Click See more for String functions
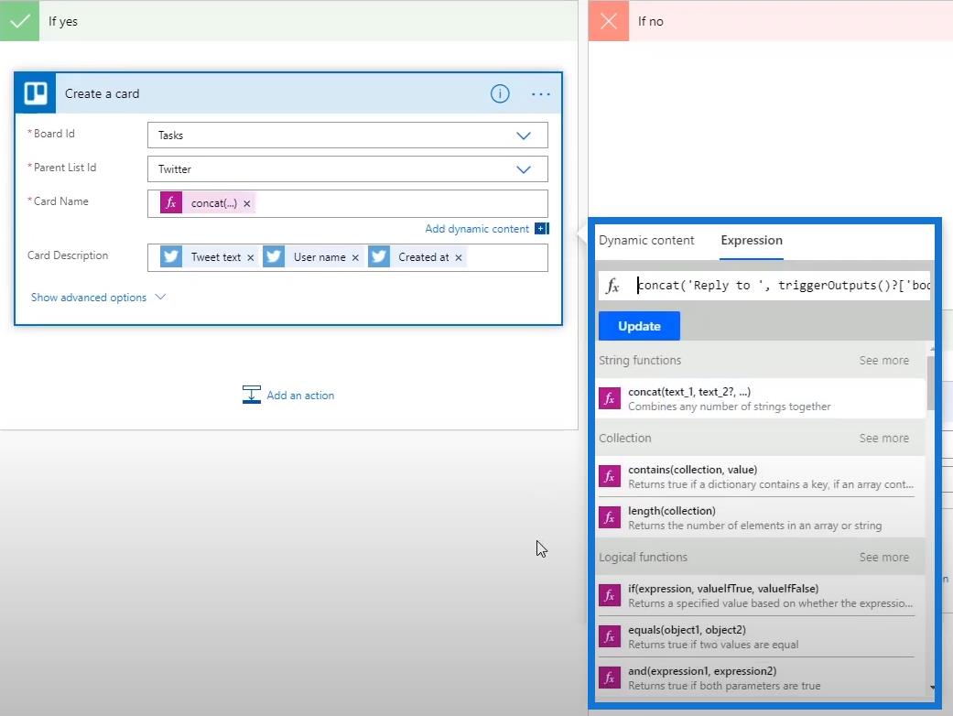 (883, 361)
